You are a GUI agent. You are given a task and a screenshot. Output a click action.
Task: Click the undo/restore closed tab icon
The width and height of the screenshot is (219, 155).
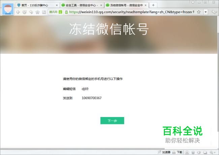pos(31,12)
